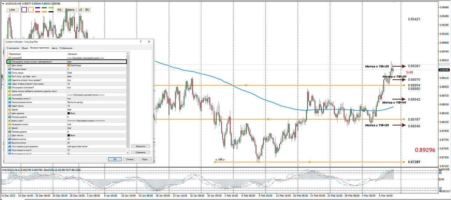Viewport: 451px width, 200px height.
Task: Pick the dark green line style icon
Action: click(44, 8)
